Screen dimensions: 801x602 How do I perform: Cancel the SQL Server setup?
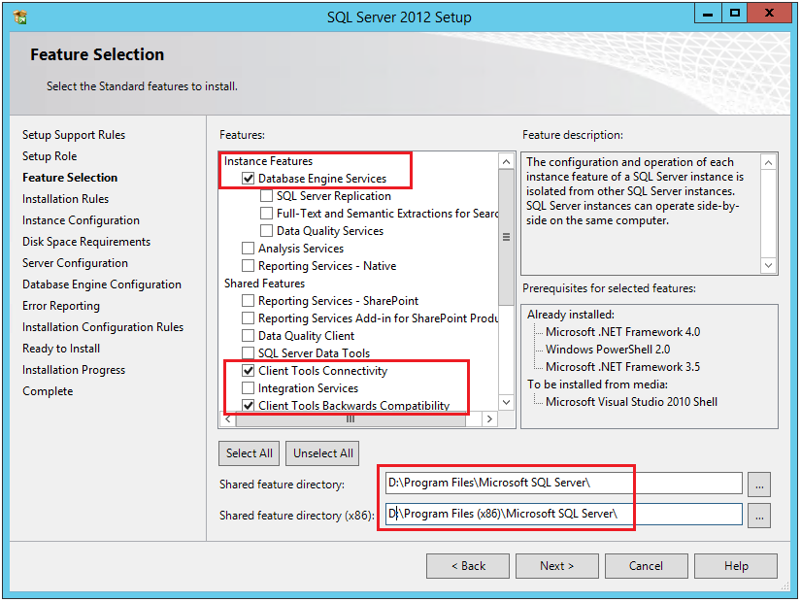point(647,566)
